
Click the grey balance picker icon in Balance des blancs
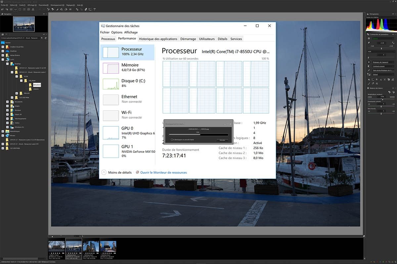pyautogui.click(x=390, y=92)
